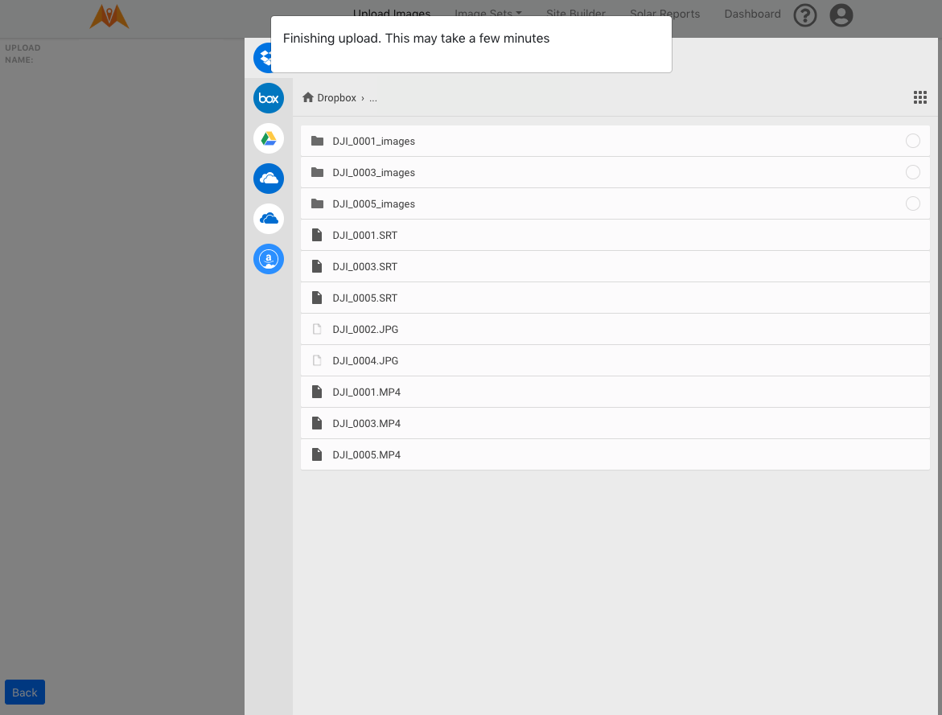Image resolution: width=942 pixels, height=715 pixels.
Task: Open the blue cloud storage icon below Google Drive
Action: (x=269, y=179)
